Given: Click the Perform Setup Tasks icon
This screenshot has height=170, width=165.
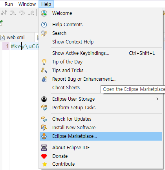Looking at the screenshot, I should tap(44, 108).
